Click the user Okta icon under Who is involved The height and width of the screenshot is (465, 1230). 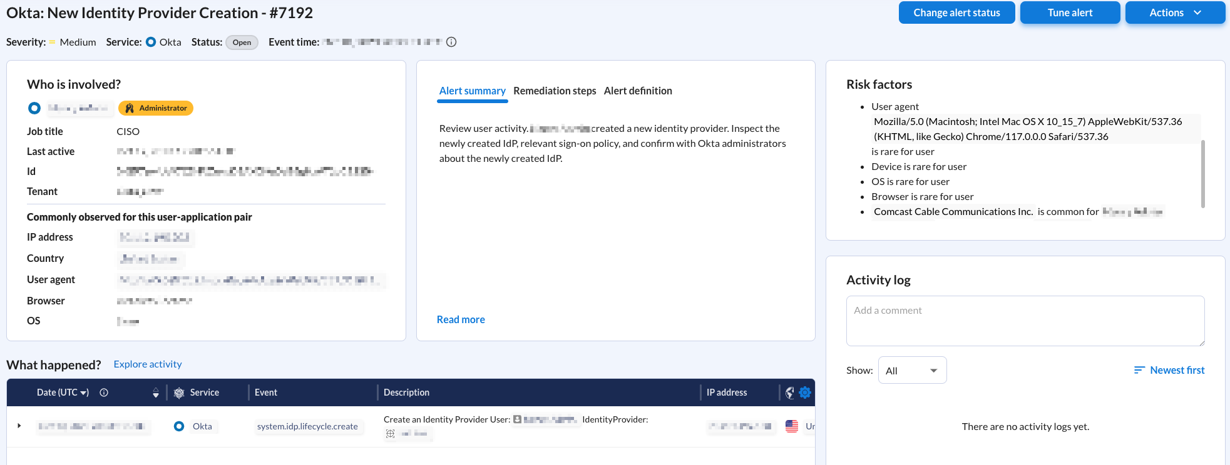34,108
